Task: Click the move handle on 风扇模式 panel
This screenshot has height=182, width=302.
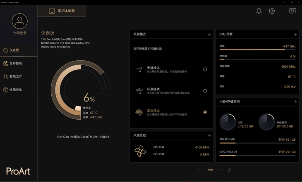Action: click(209, 34)
